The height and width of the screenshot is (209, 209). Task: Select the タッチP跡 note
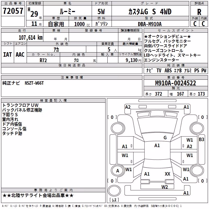point(12,133)
